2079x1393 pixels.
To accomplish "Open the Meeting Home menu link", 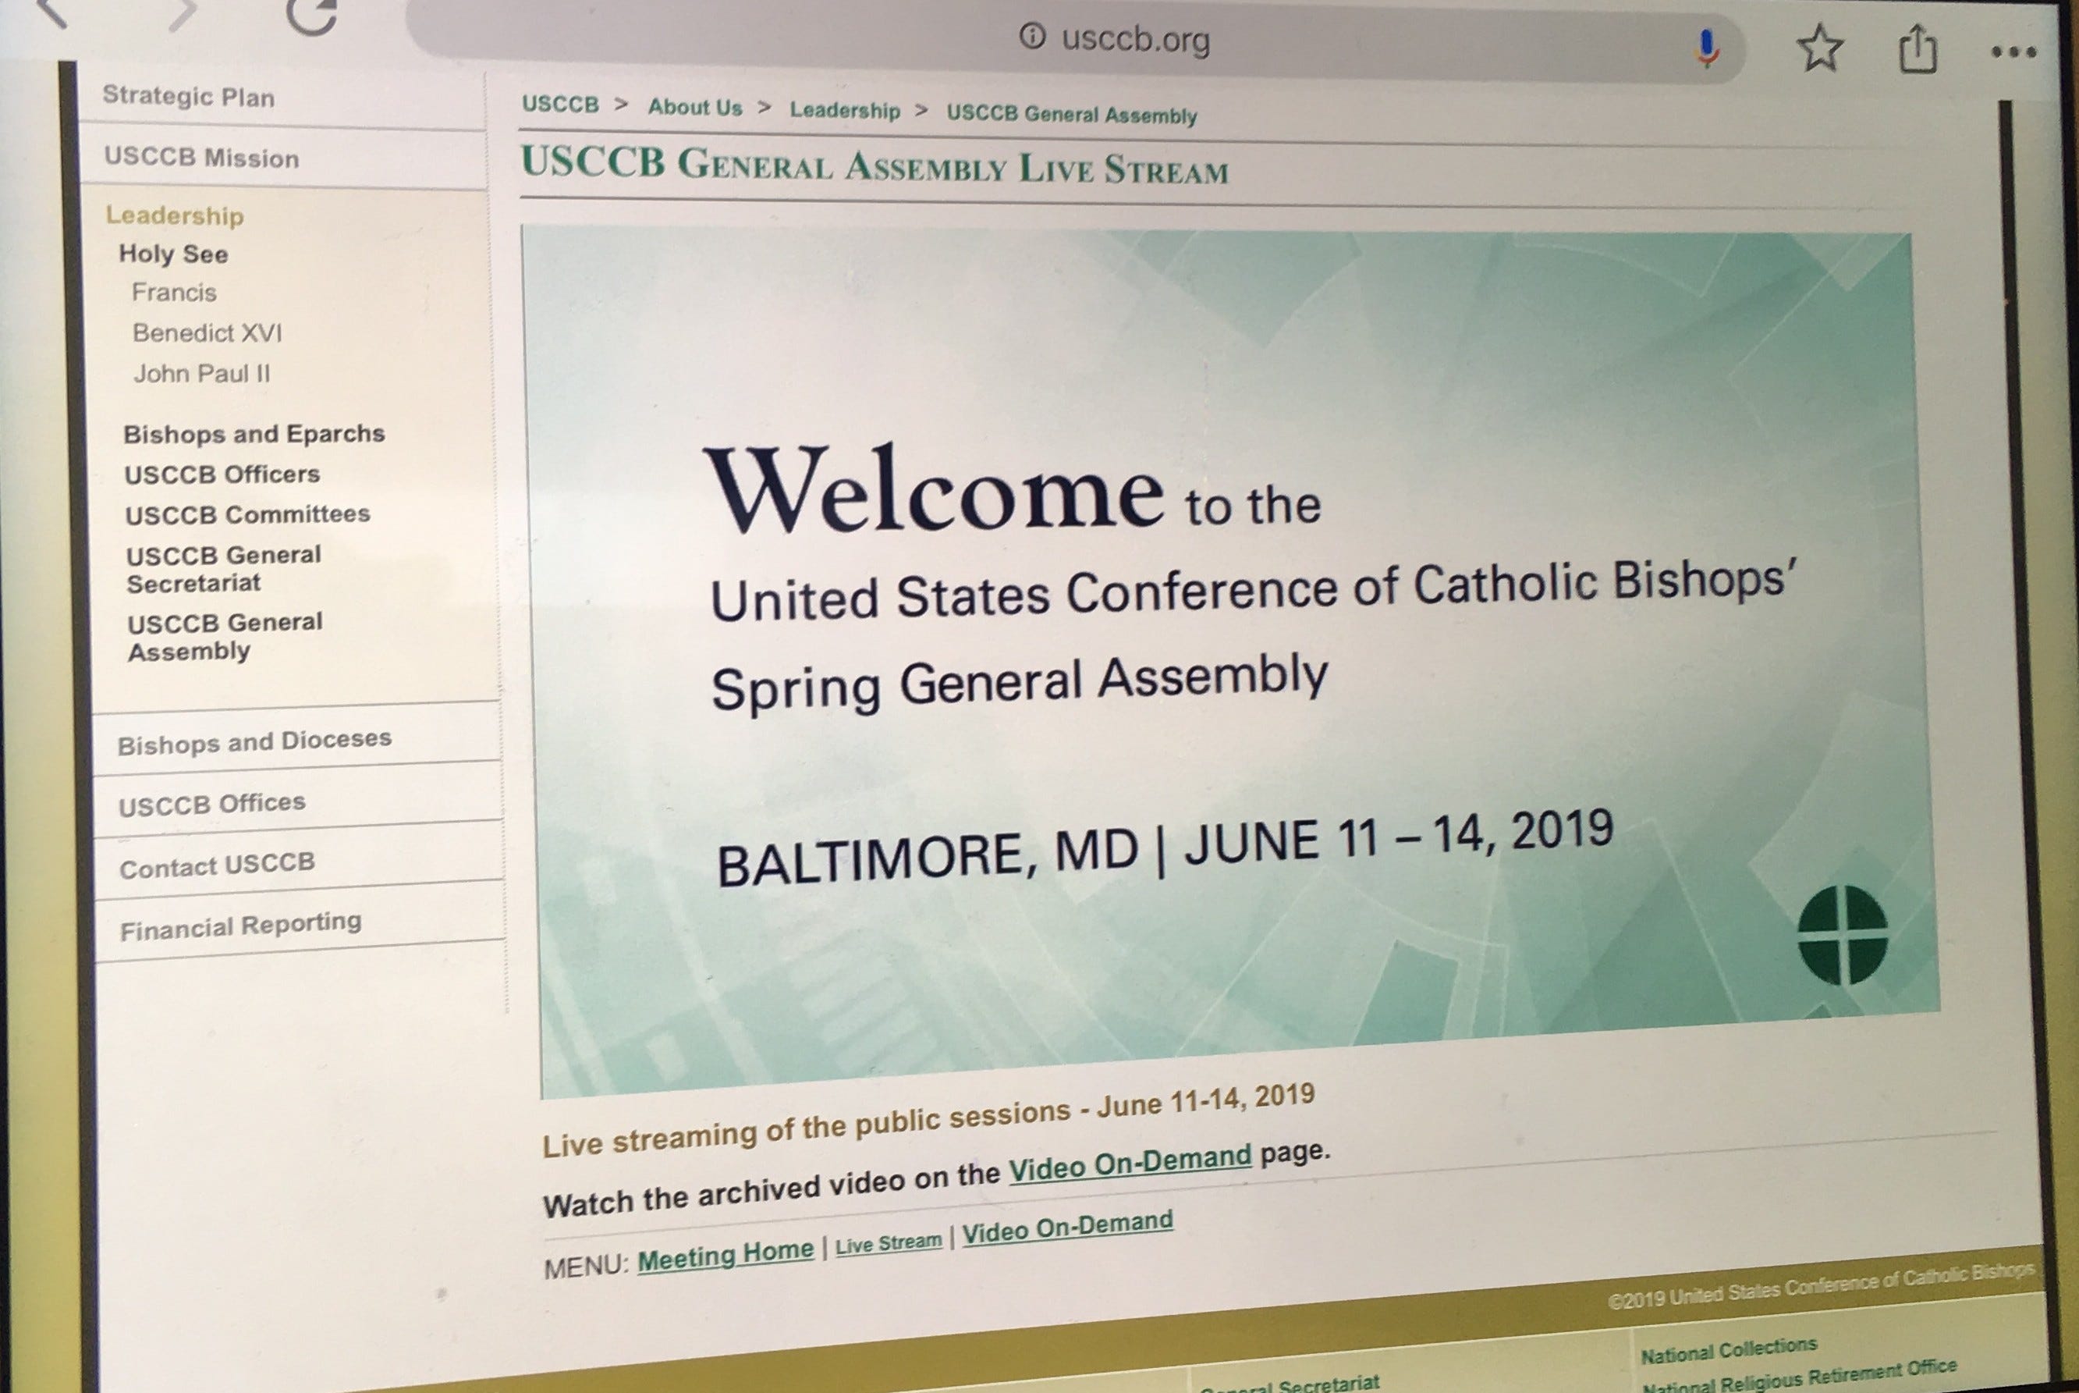I will point(725,1256).
